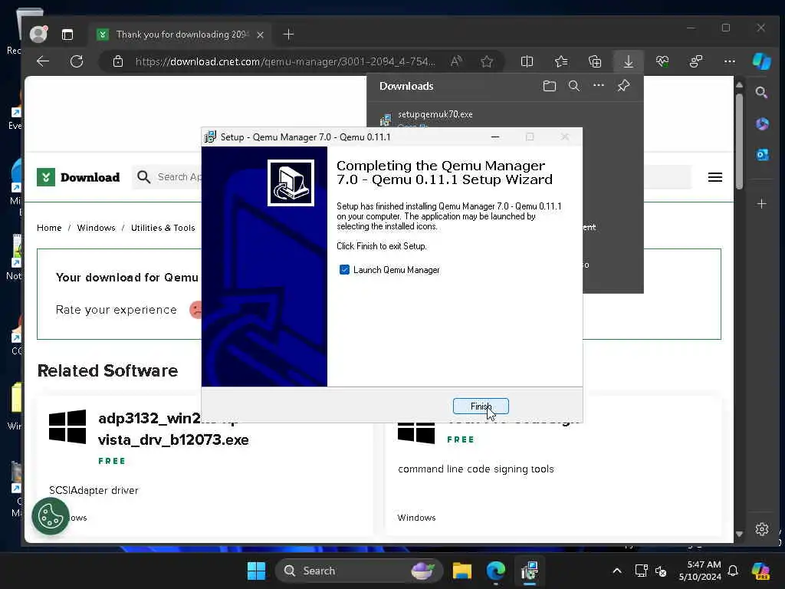The image size is (785, 589).
Task: Click the Edge browser back arrow
Action: coord(43,61)
